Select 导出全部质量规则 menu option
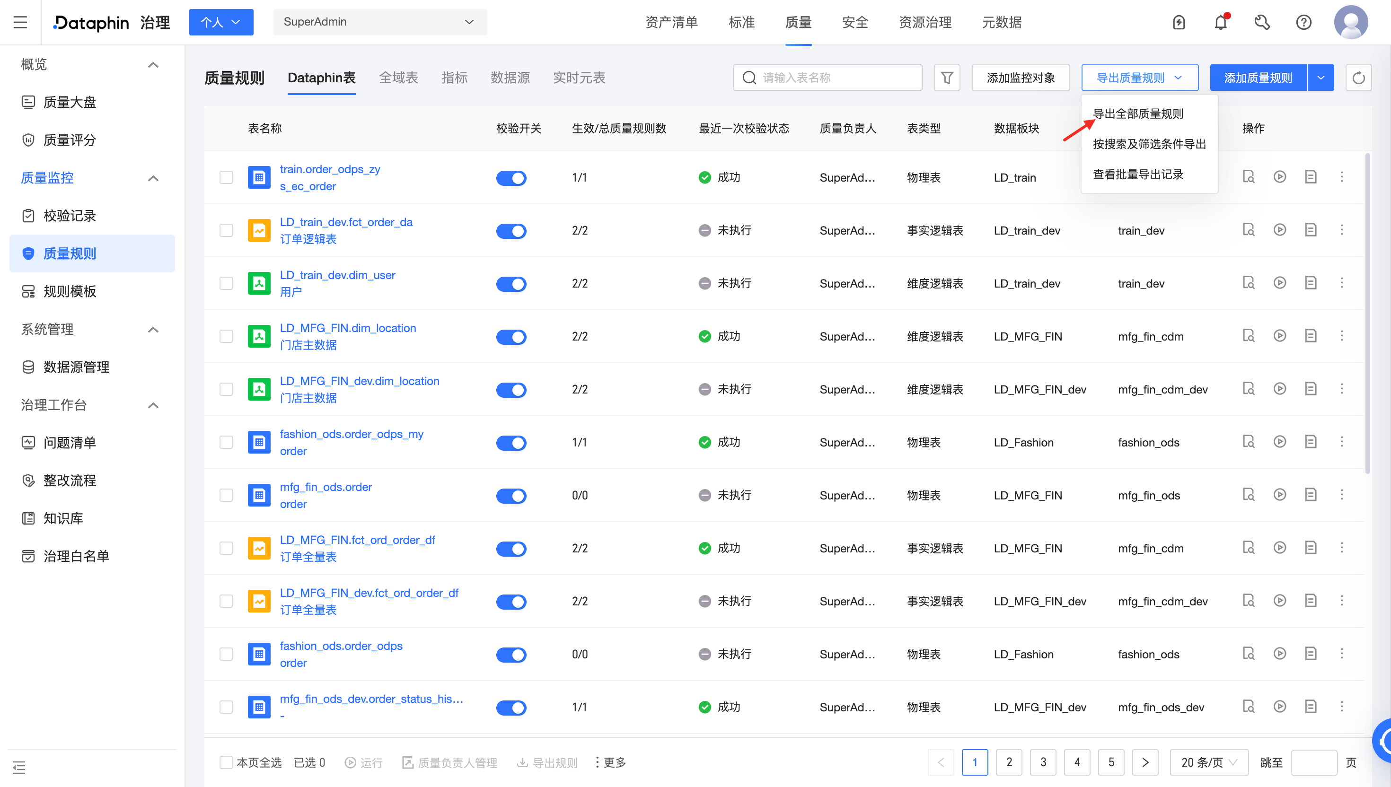1391x787 pixels. tap(1138, 114)
